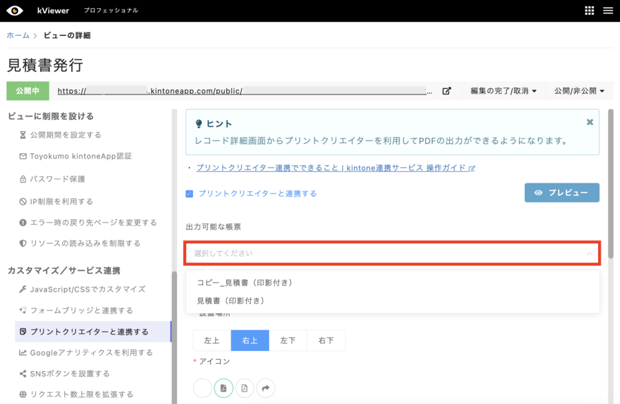Click the プレビュー button

click(562, 193)
